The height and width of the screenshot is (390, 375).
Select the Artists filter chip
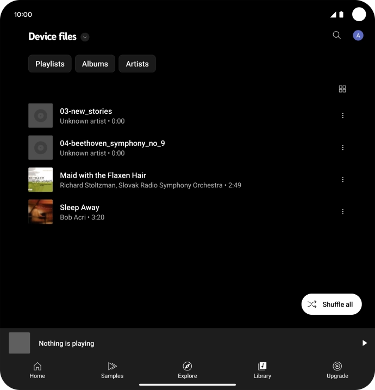(x=137, y=64)
